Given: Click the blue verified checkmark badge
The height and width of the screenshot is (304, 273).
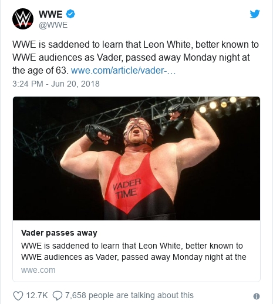Looking at the screenshot, I should 70,14.
